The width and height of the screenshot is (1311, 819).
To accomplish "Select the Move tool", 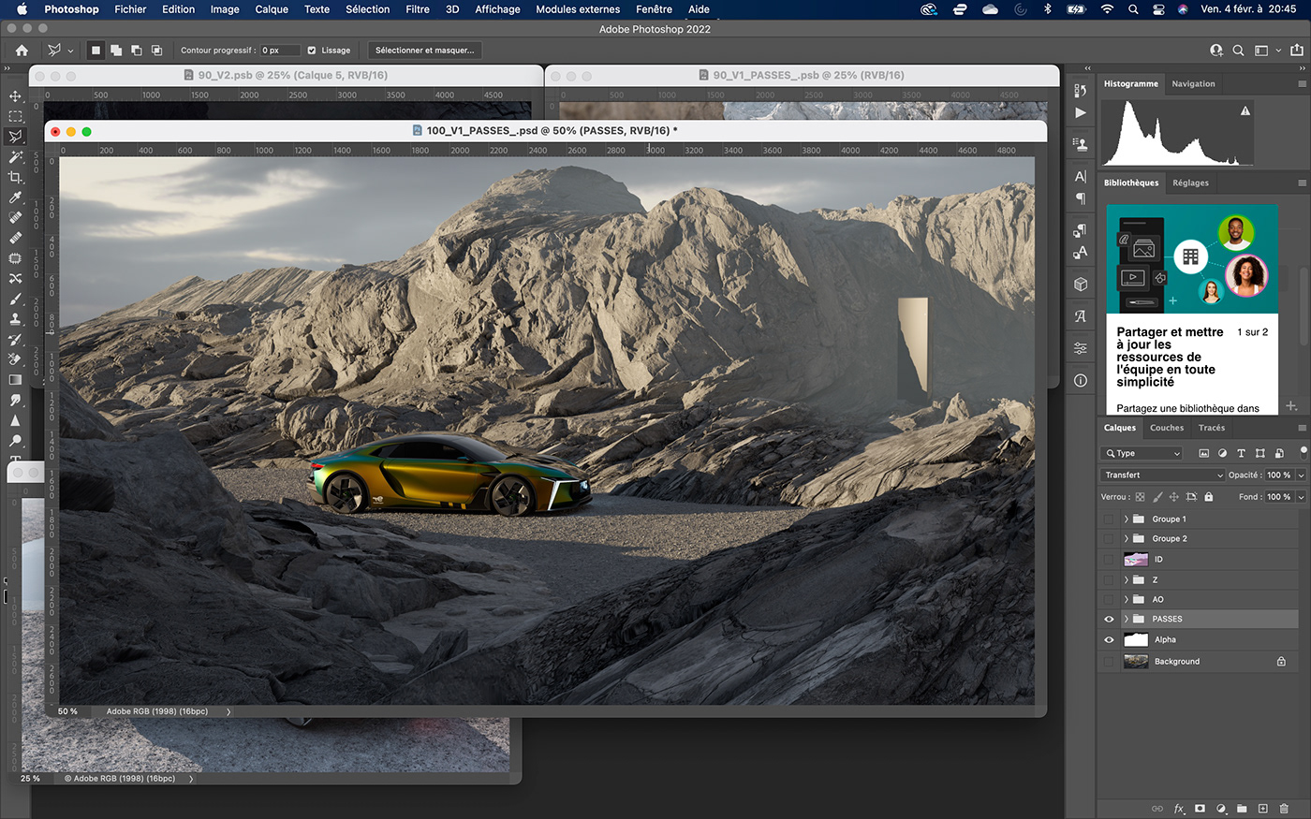I will tap(15, 96).
